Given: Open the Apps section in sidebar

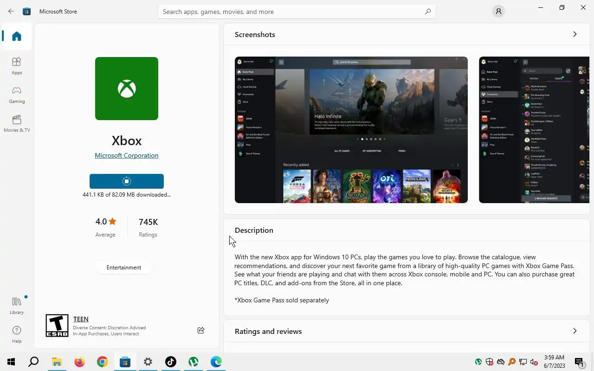Looking at the screenshot, I should (17, 66).
